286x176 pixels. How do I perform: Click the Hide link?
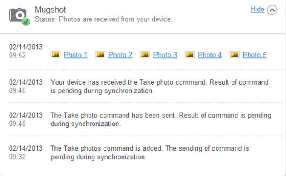click(x=257, y=9)
